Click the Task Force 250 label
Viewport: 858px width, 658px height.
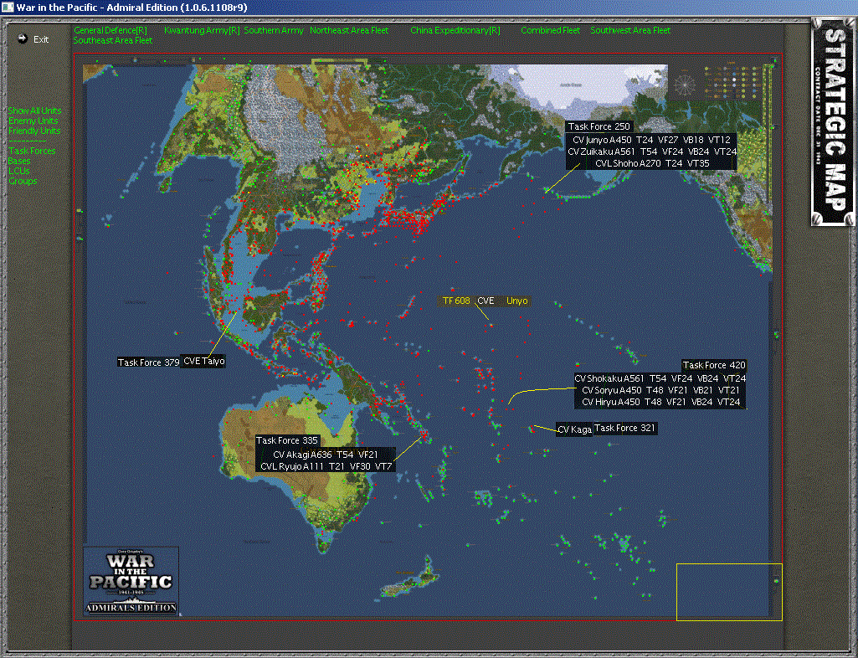point(599,126)
